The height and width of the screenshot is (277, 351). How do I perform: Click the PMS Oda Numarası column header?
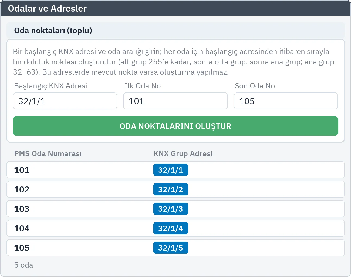point(48,153)
